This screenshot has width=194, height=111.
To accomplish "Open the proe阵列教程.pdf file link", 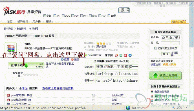I will pos(21,100).
